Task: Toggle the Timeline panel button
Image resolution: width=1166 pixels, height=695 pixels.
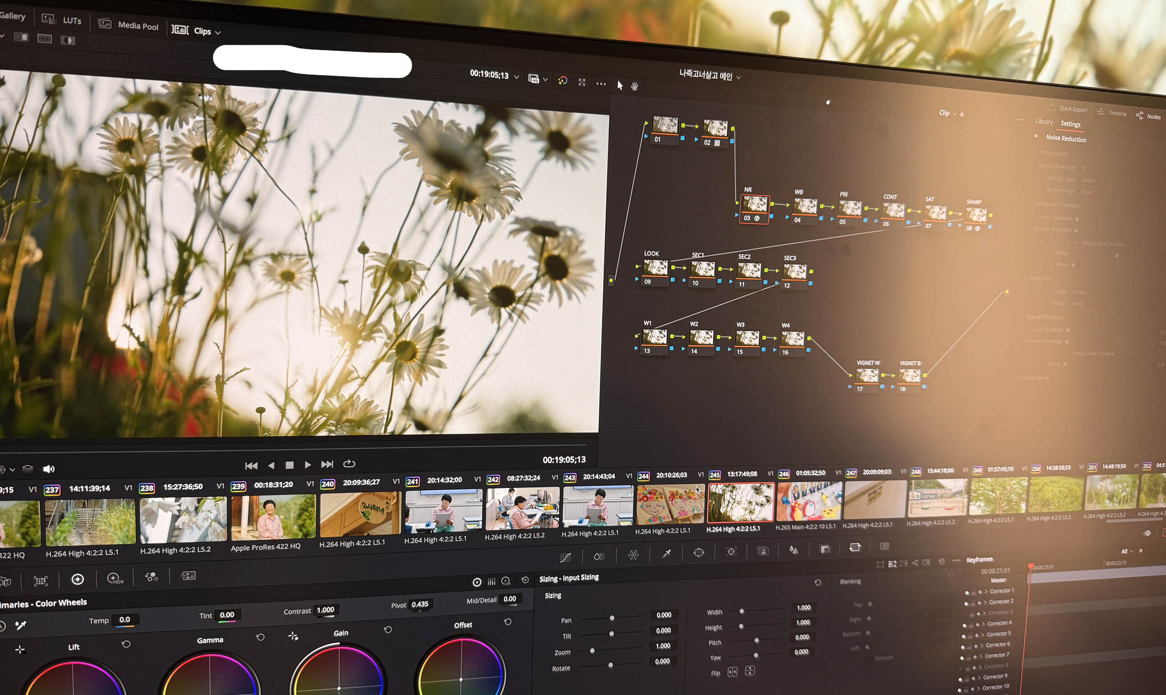Action: click(x=1112, y=113)
